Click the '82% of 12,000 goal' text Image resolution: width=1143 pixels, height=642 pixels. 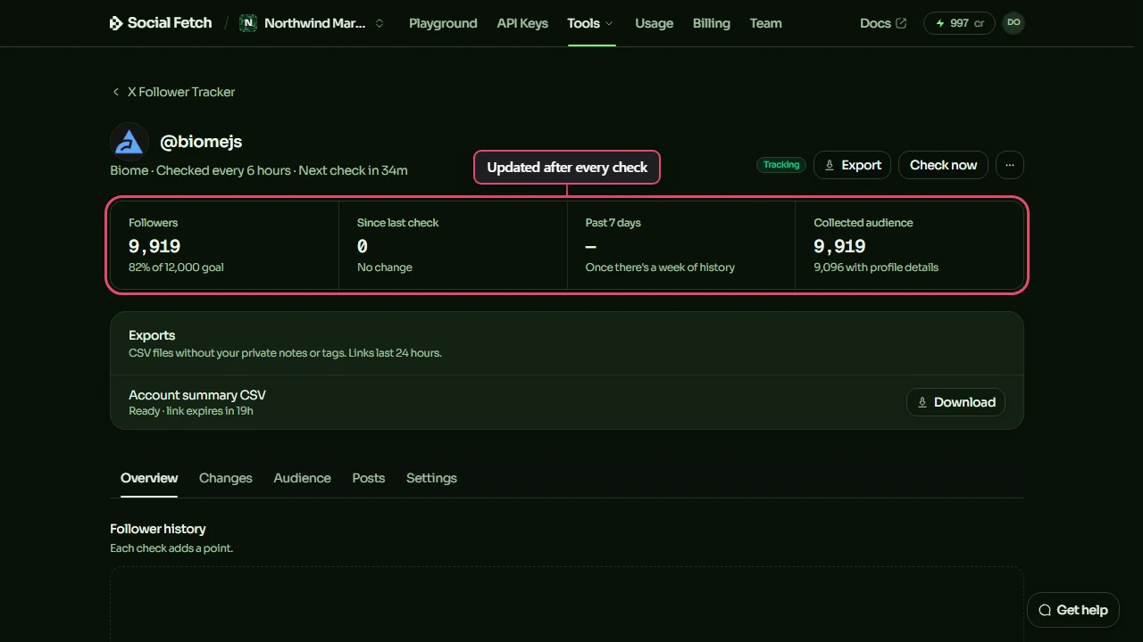click(x=176, y=267)
